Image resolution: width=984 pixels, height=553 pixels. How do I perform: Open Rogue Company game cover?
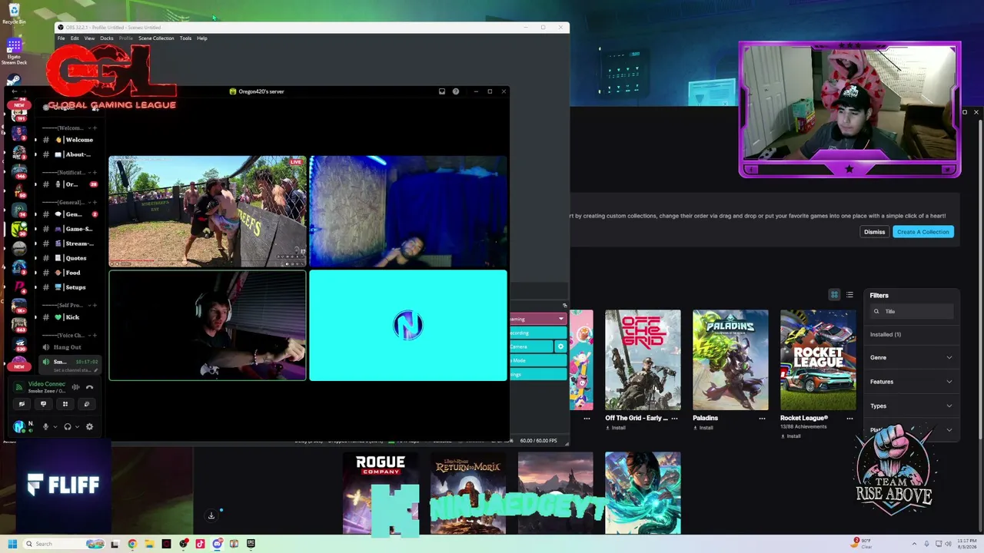pos(381,492)
